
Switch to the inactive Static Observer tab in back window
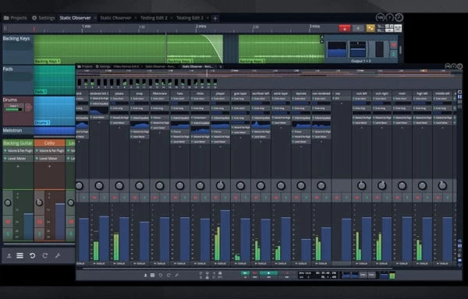pyautogui.click(x=115, y=18)
